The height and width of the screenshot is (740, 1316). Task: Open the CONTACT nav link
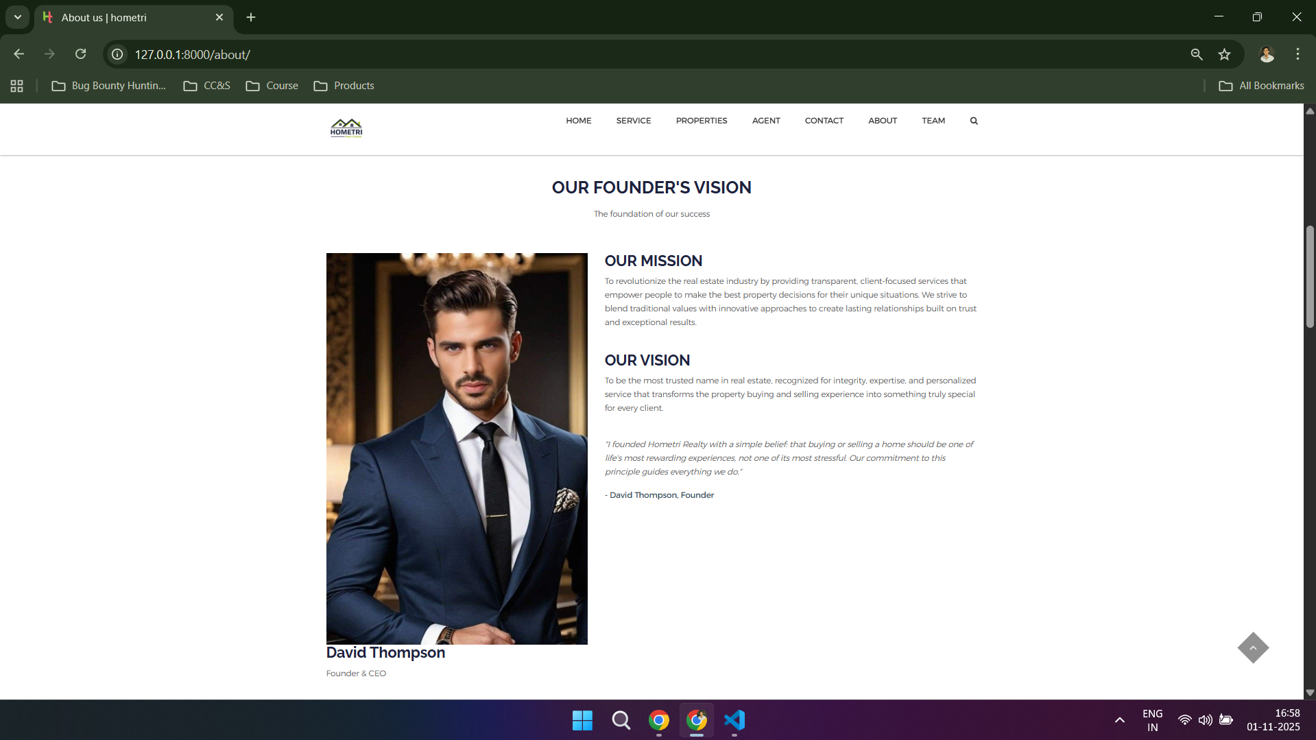[x=824, y=121]
